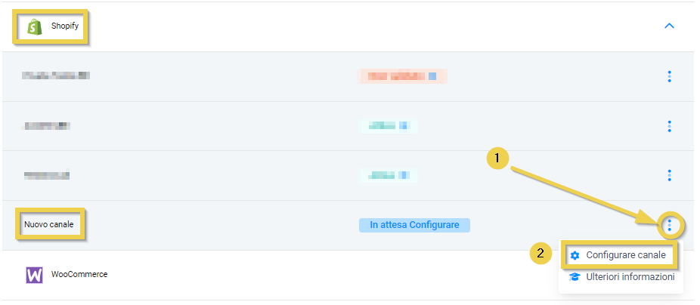Open the three-dot menu for the second Shopify channel
Image resolution: width=700 pixels, height=305 pixels.
669,126
